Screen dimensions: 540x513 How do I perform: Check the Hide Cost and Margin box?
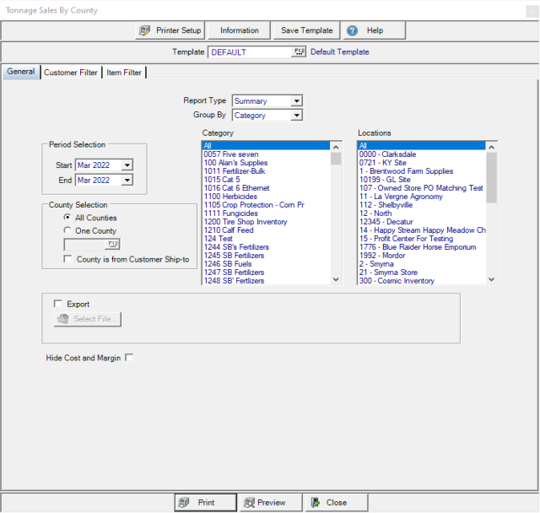click(x=129, y=358)
